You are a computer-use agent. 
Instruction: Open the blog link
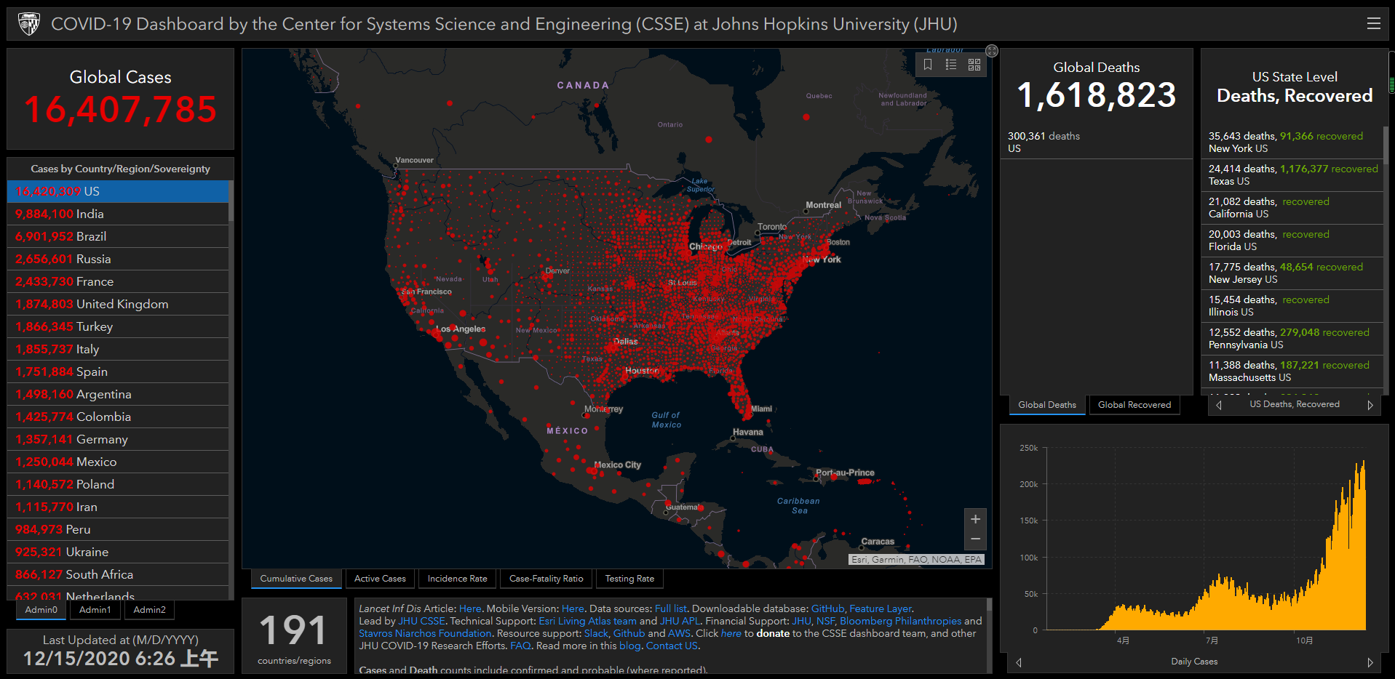point(629,646)
